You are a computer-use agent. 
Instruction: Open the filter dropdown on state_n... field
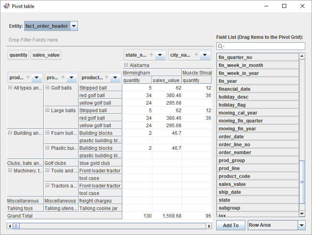pyautogui.click(x=160, y=55)
